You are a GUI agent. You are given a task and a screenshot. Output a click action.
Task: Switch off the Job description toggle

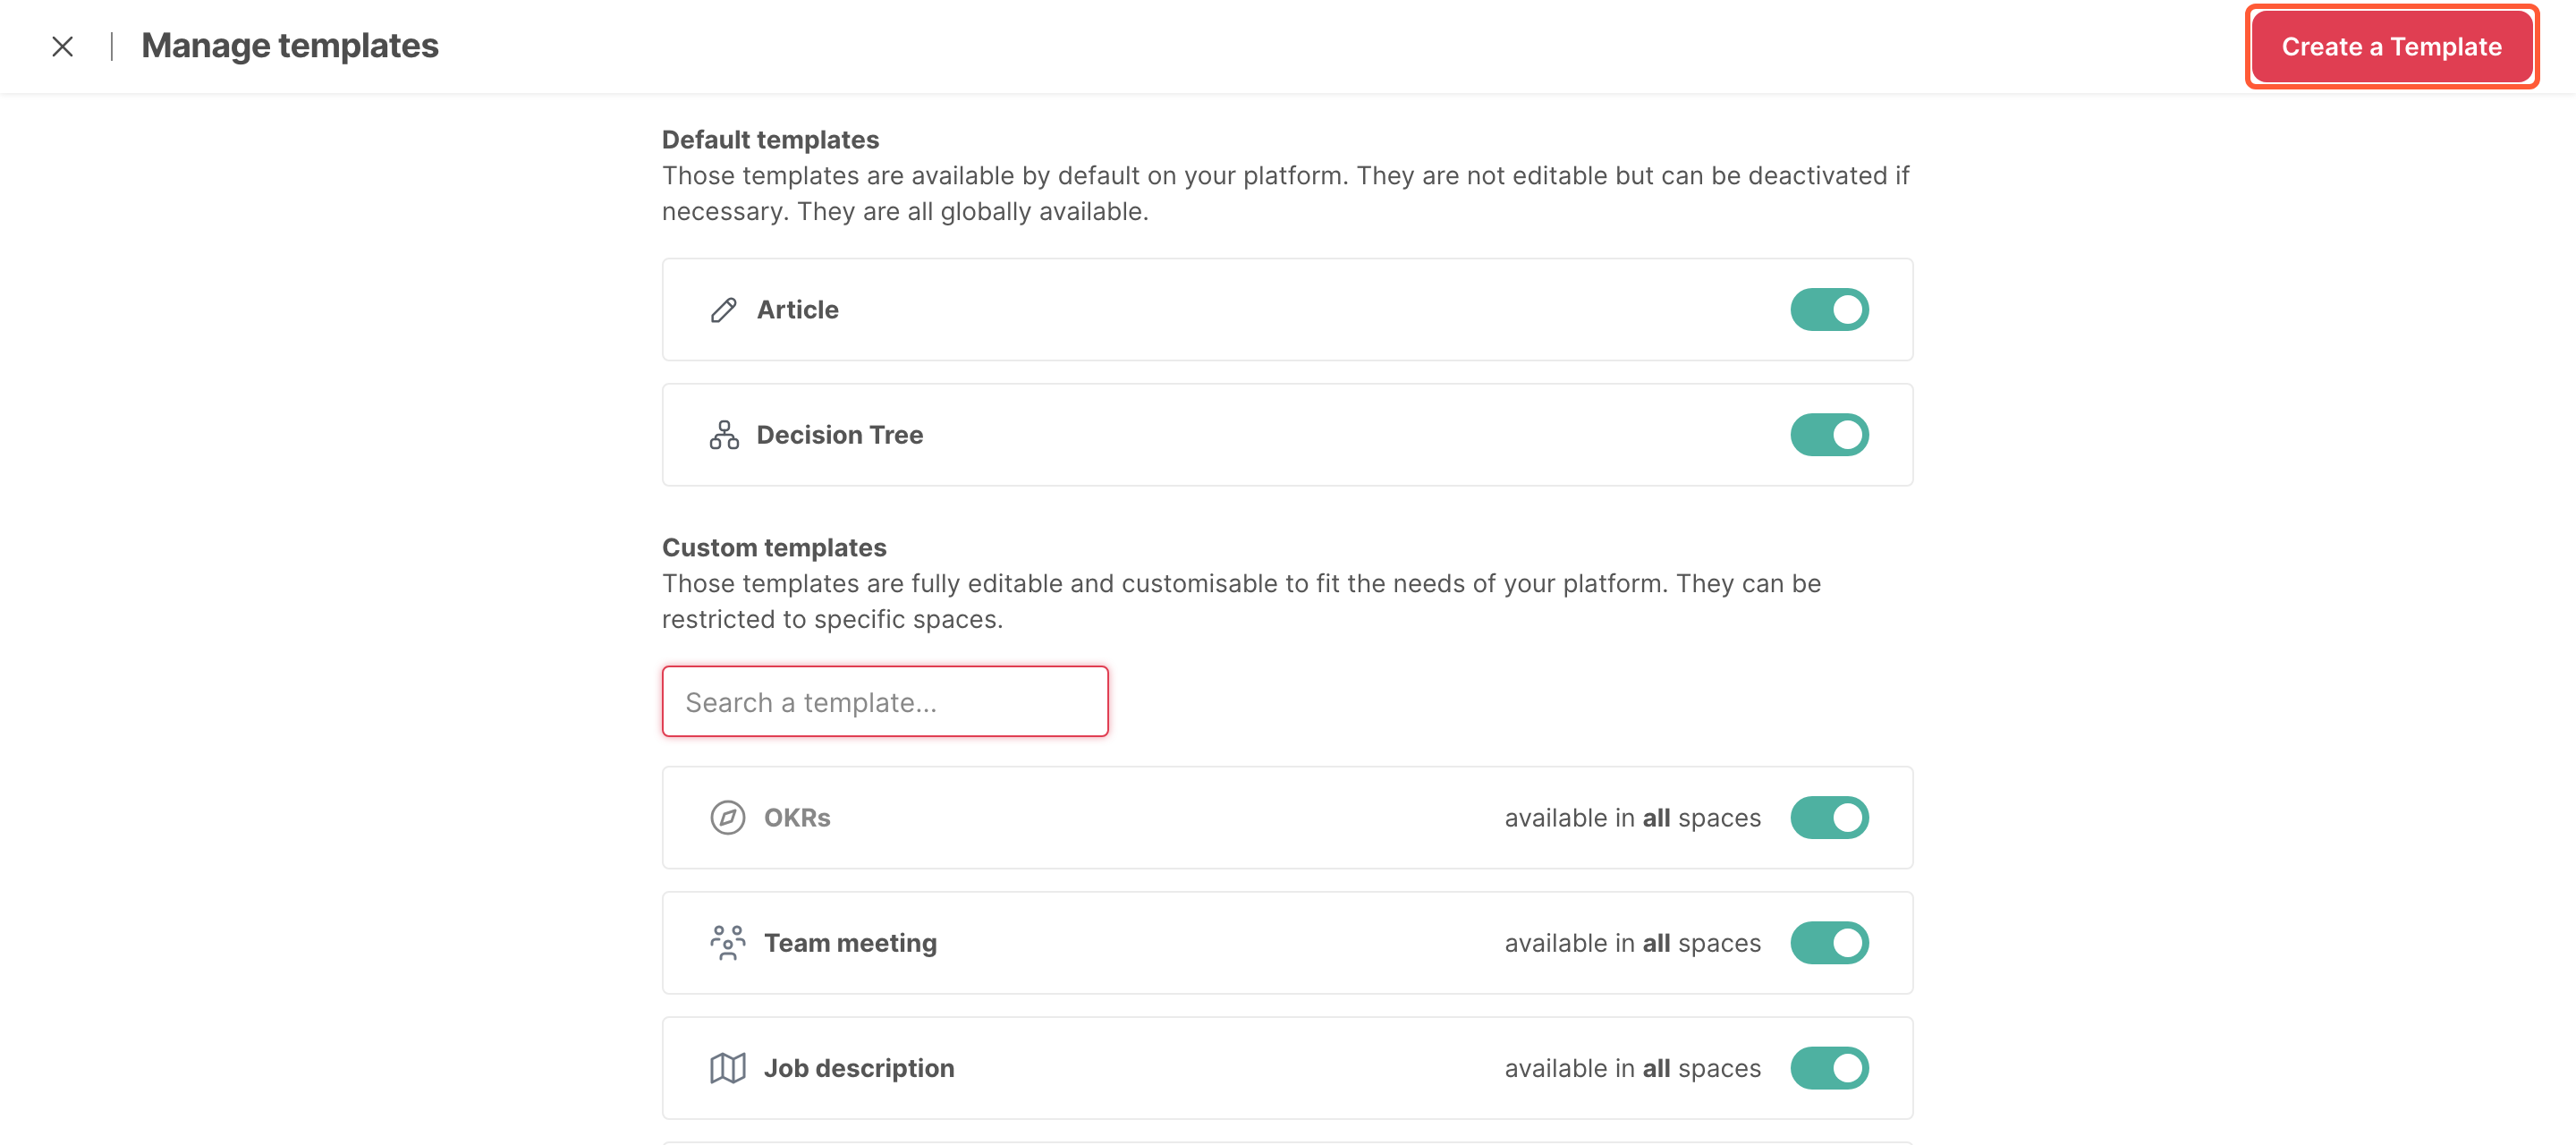pyautogui.click(x=1829, y=1068)
